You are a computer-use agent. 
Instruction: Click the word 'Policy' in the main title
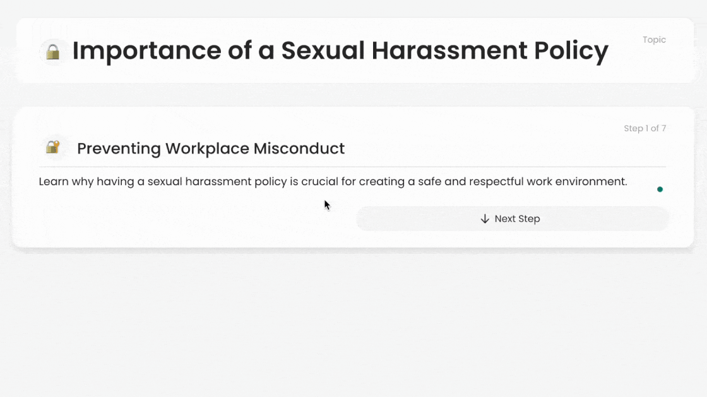pos(571,51)
